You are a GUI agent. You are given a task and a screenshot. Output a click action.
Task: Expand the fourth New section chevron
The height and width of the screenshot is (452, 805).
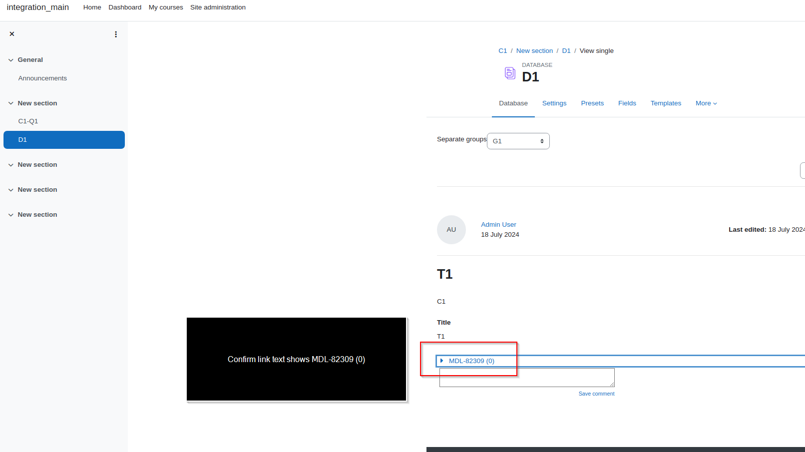point(11,190)
